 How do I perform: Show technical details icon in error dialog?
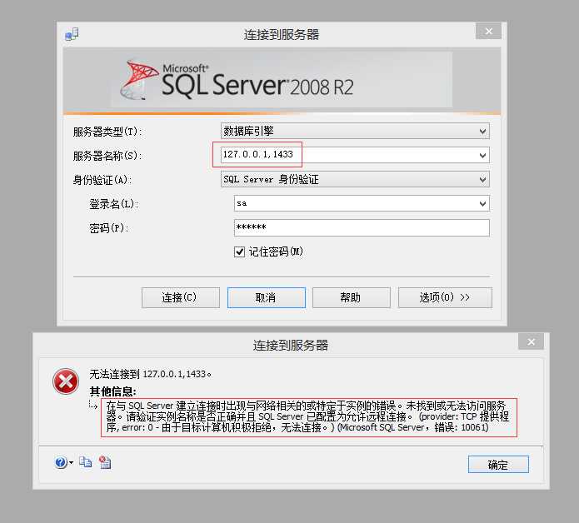[x=105, y=461]
